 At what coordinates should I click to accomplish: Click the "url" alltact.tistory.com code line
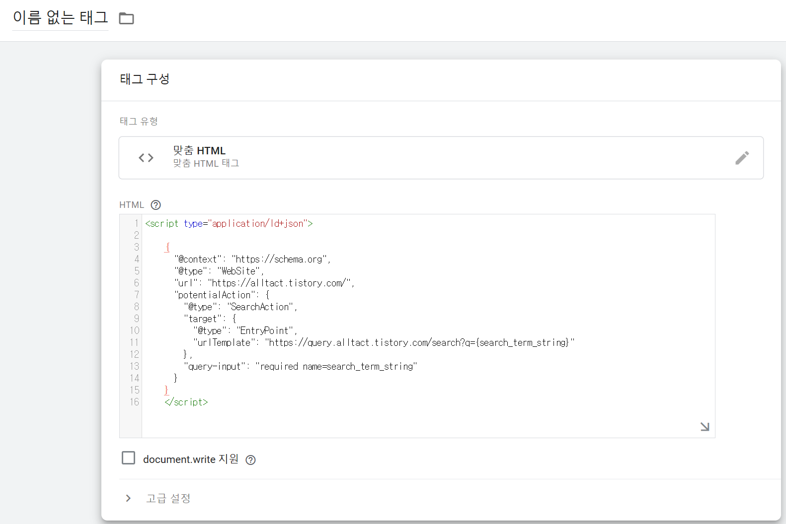tap(264, 283)
